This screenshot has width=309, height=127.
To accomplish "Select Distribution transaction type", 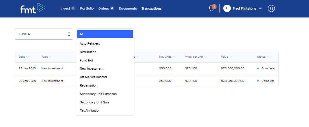I will [x=88, y=52].
